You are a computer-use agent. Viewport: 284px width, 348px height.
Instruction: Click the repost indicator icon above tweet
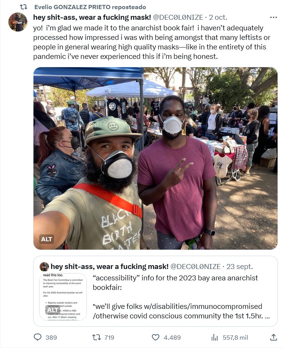point(24,7)
